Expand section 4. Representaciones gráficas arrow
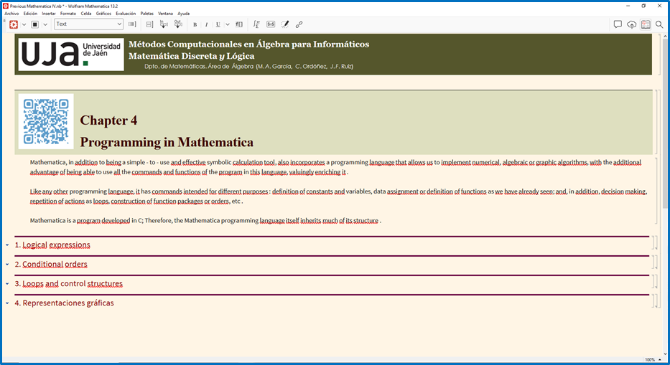 point(7,303)
